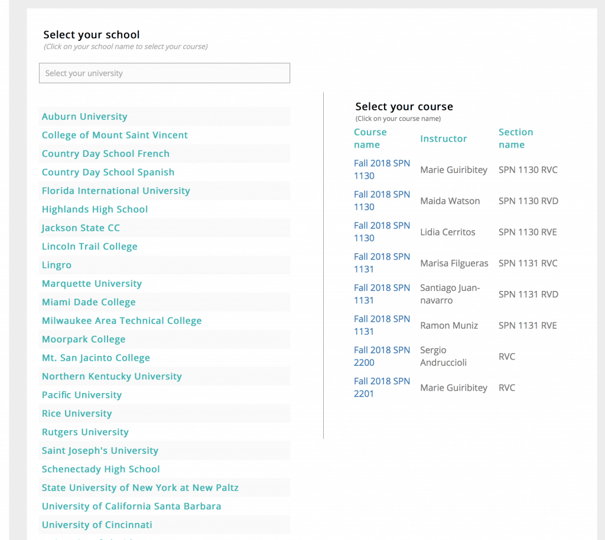Viewport: 605px width, 540px height.
Task: Open Country Day School French
Action: coord(106,153)
